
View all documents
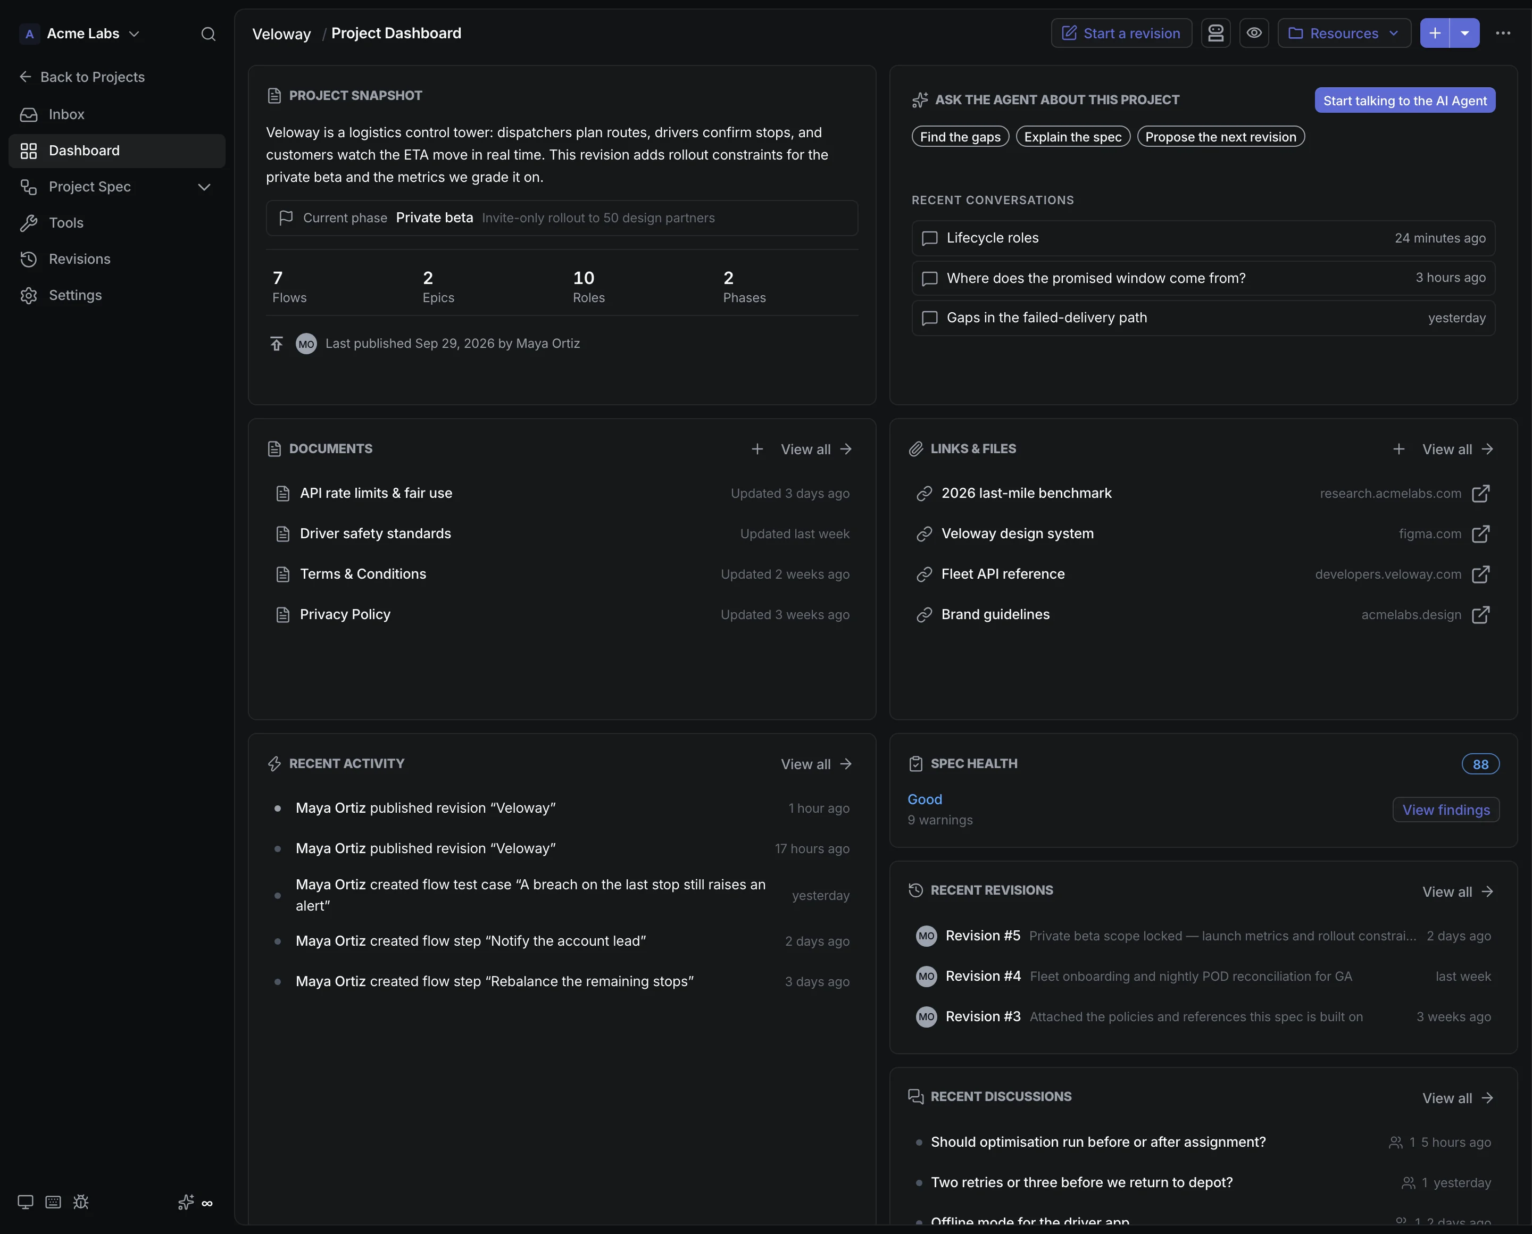(816, 449)
